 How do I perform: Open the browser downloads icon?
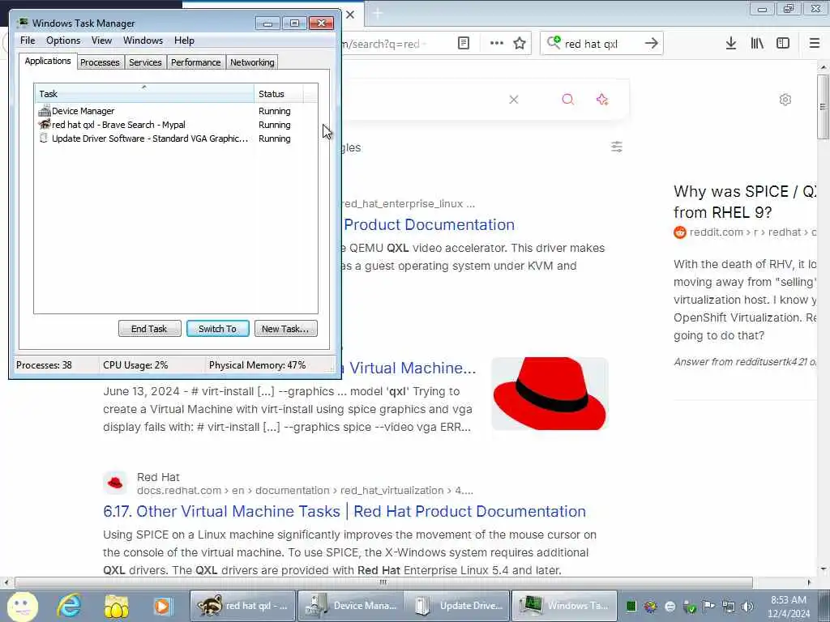pyautogui.click(x=731, y=44)
